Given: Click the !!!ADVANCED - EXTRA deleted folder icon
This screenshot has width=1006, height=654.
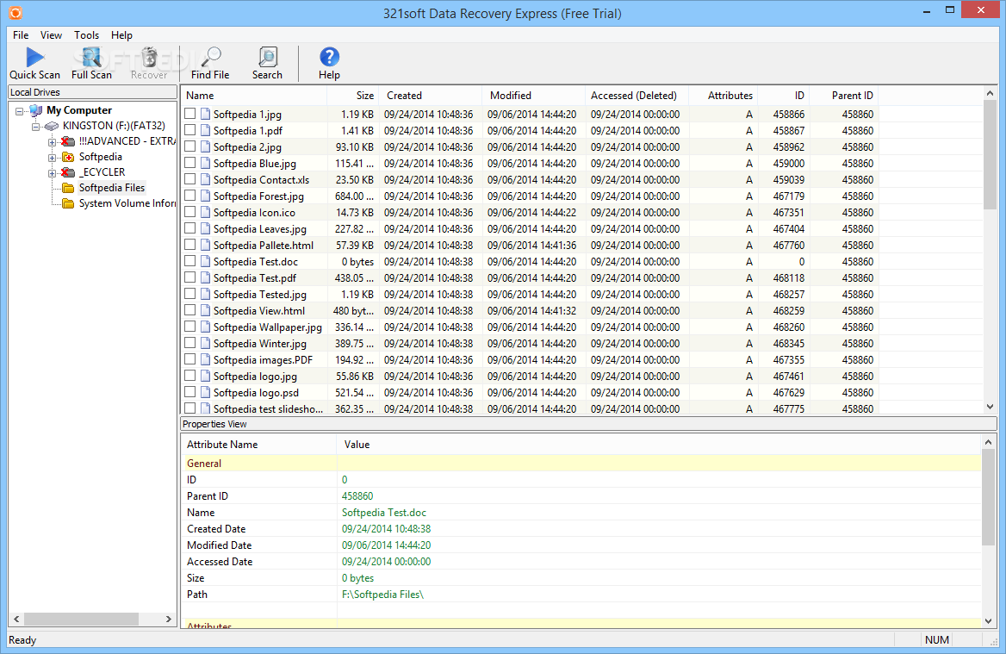Looking at the screenshot, I should [x=67, y=141].
